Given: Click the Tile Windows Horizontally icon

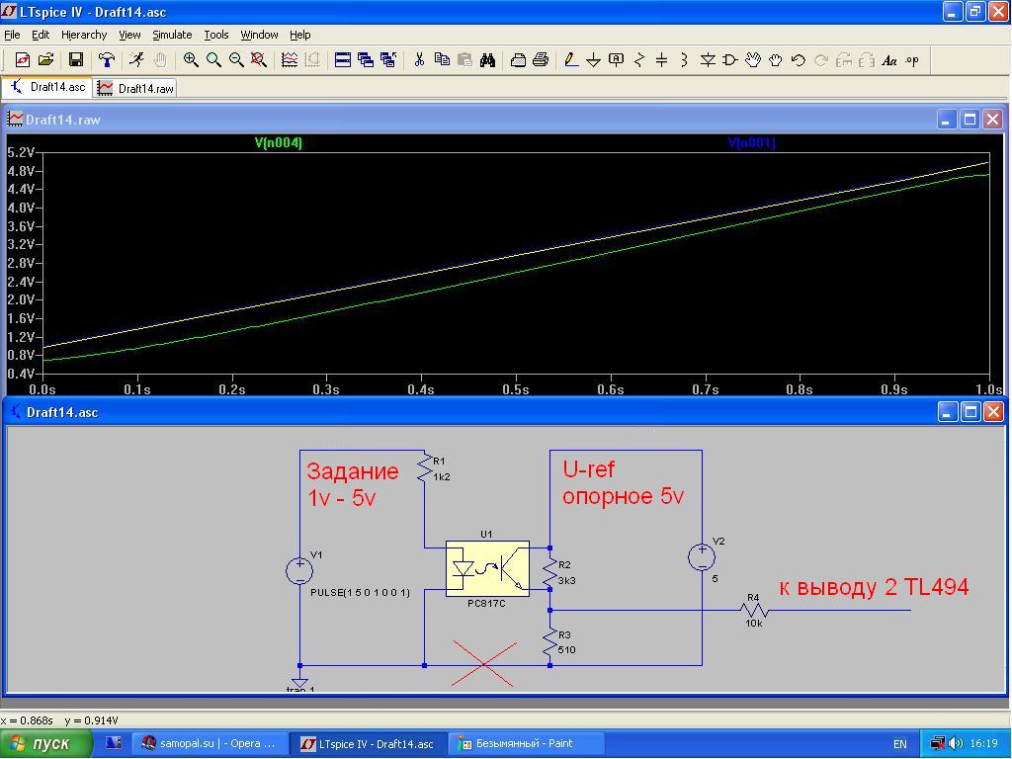Looking at the screenshot, I should 343,60.
